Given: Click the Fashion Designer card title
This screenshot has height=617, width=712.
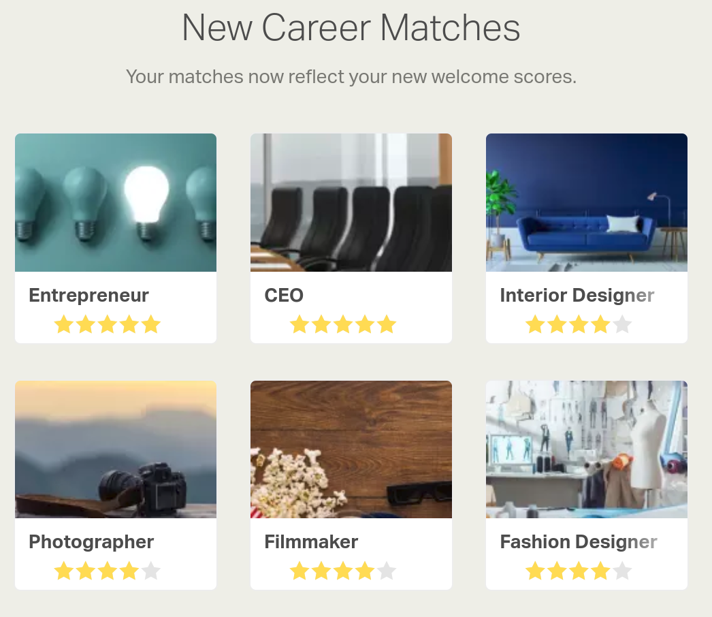Looking at the screenshot, I should (x=578, y=542).
